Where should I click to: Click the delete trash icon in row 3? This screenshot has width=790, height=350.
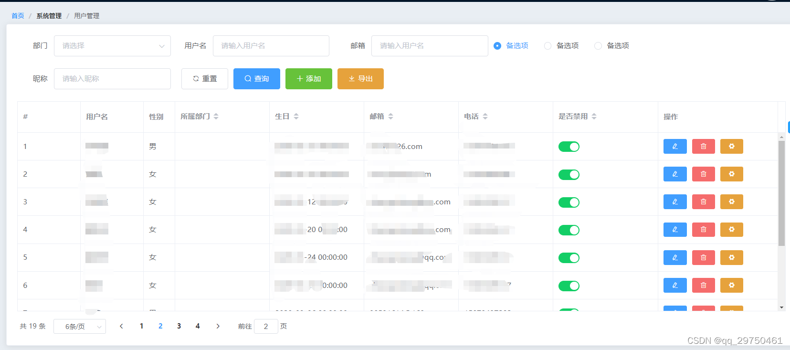[x=704, y=202]
